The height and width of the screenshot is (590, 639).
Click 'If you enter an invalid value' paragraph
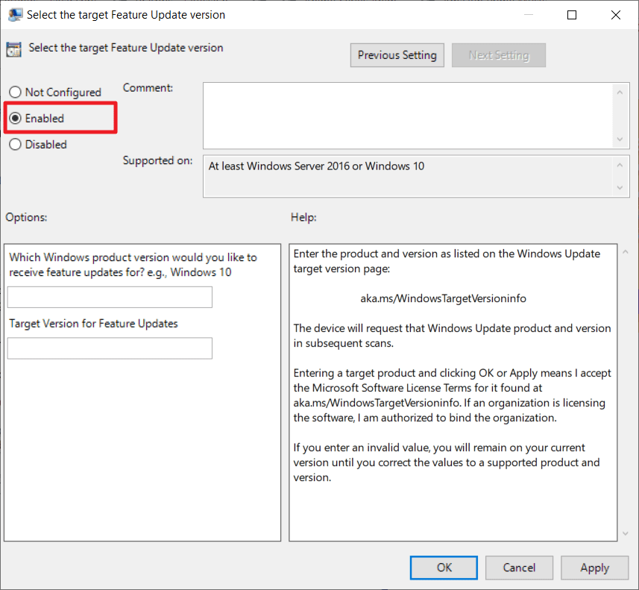446,462
